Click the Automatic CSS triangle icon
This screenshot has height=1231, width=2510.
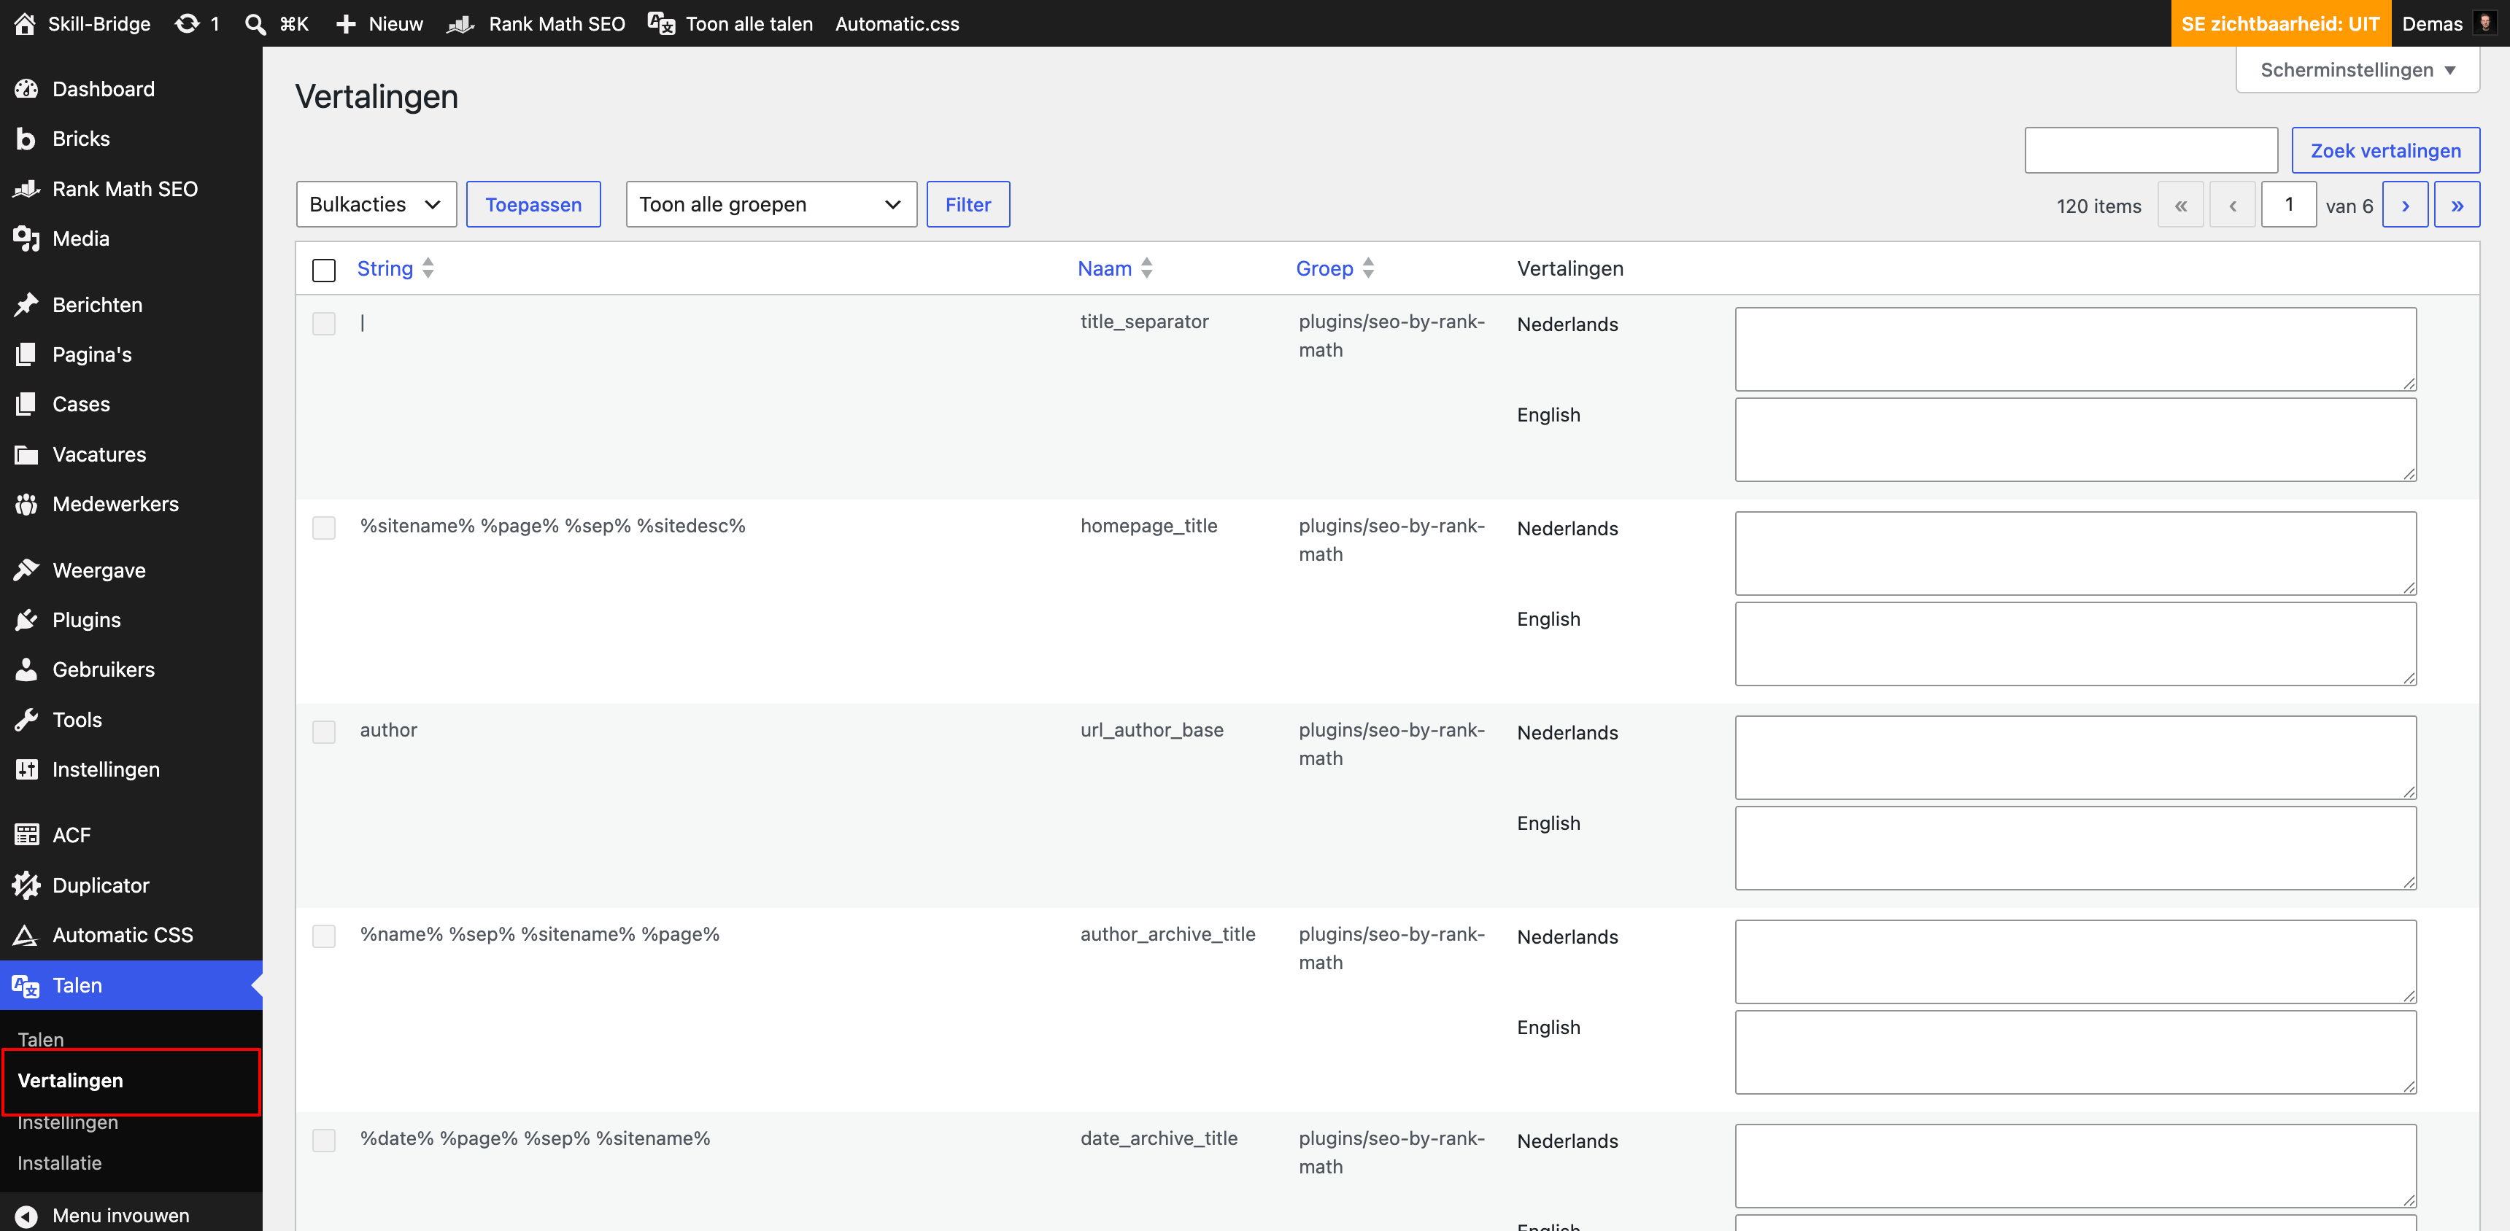[x=26, y=935]
